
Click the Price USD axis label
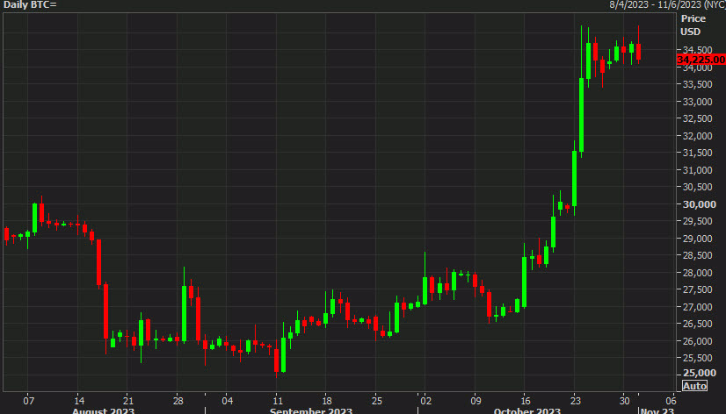point(693,25)
